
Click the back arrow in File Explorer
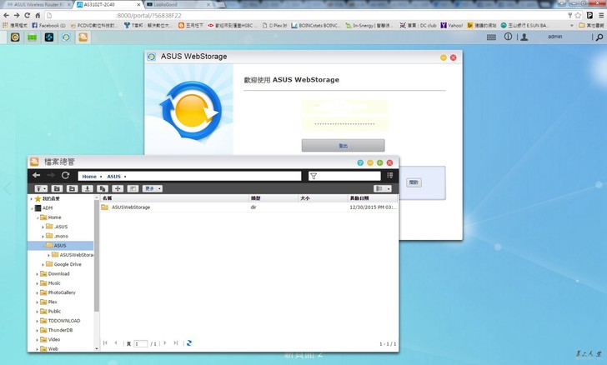pos(36,176)
